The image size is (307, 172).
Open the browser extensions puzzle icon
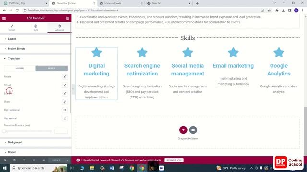277,11
